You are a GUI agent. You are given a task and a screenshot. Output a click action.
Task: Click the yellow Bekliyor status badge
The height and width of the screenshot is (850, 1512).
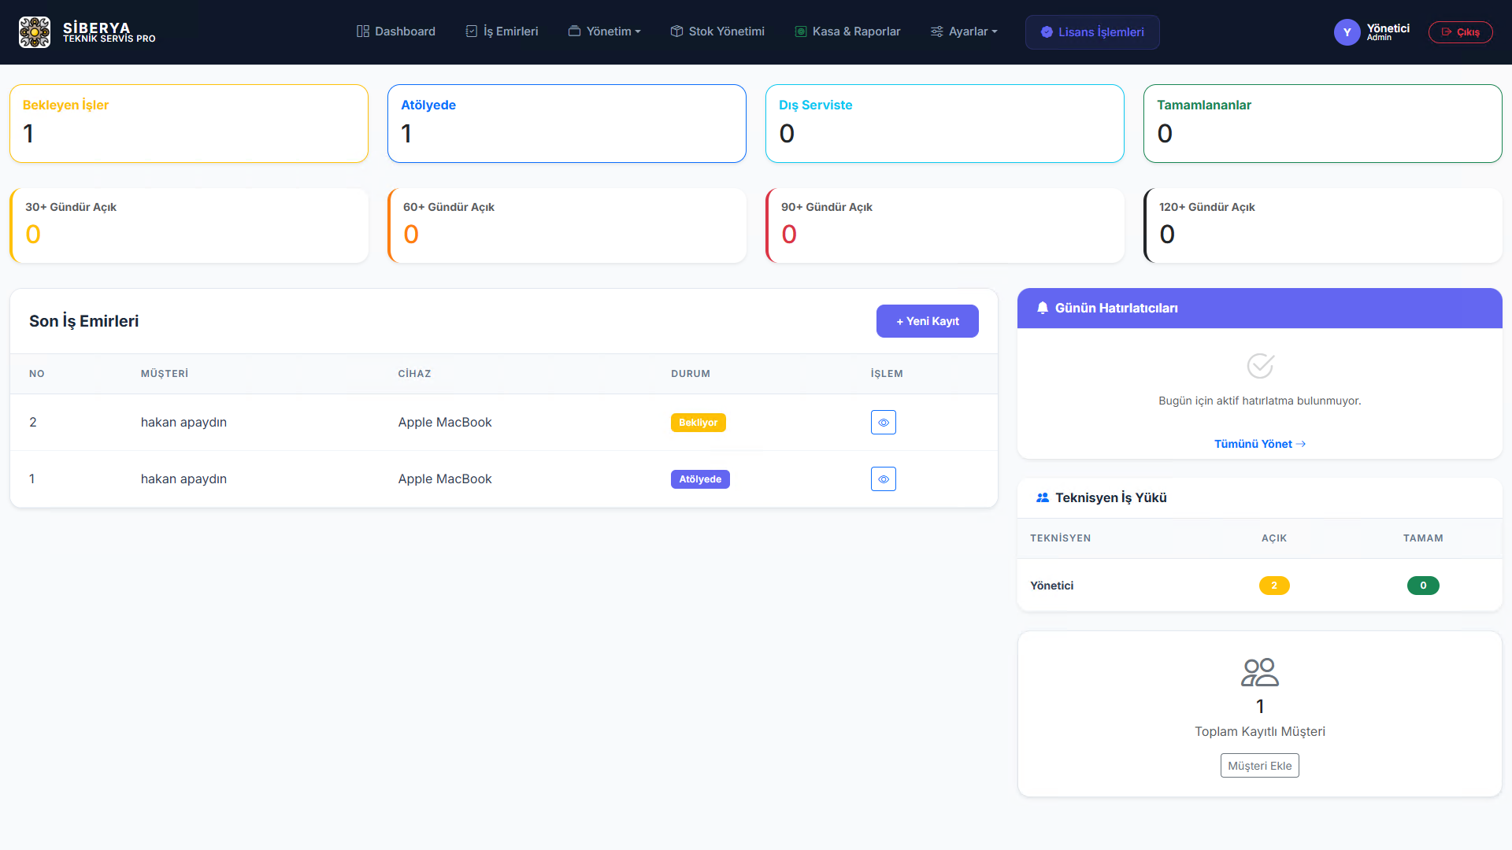coord(698,423)
